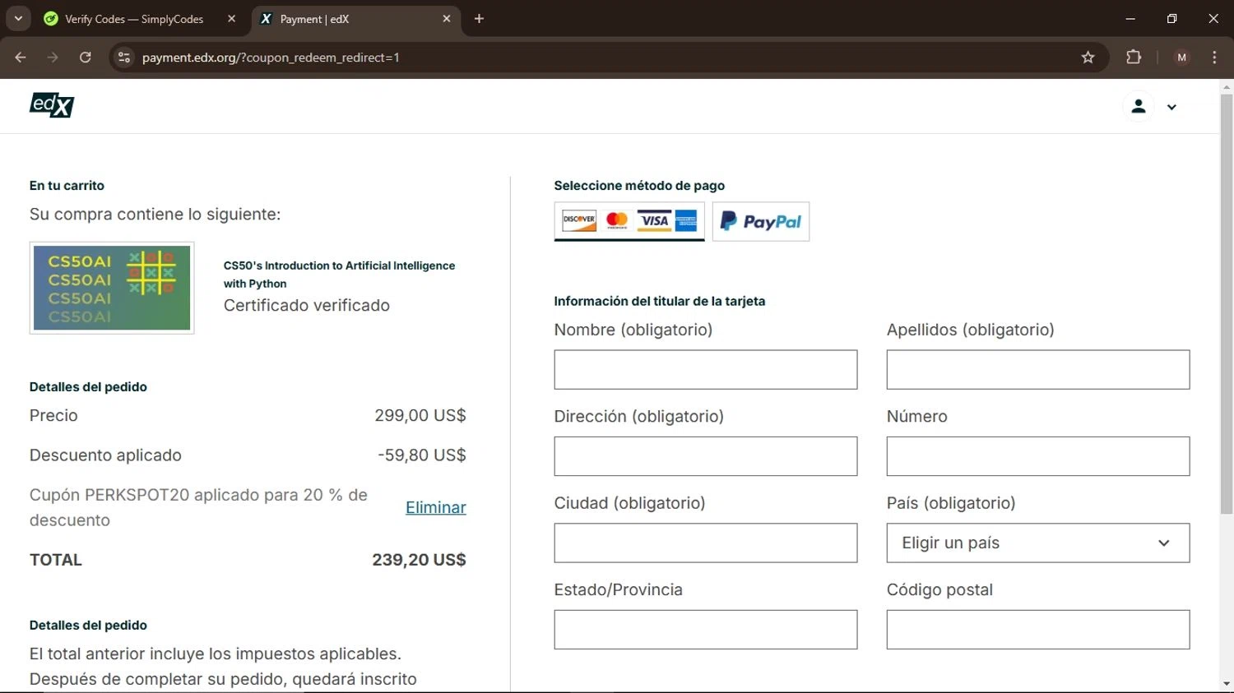The image size is (1234, 693).
Task: Focus the Apellidos input field
Action: pos(1038,370)
